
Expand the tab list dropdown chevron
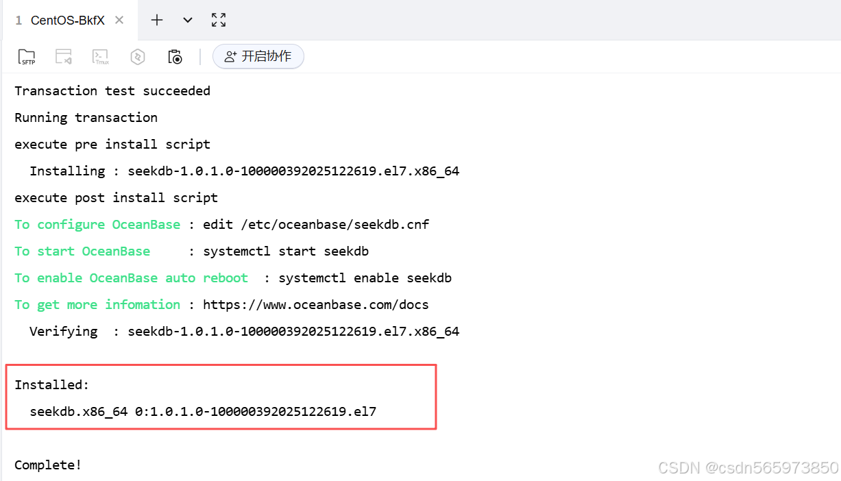click(x=188, y=20)
